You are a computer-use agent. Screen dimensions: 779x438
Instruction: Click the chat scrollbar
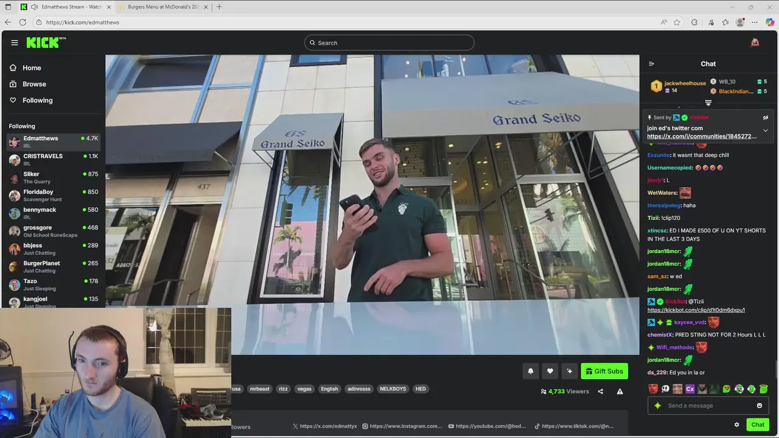point(776,370)
